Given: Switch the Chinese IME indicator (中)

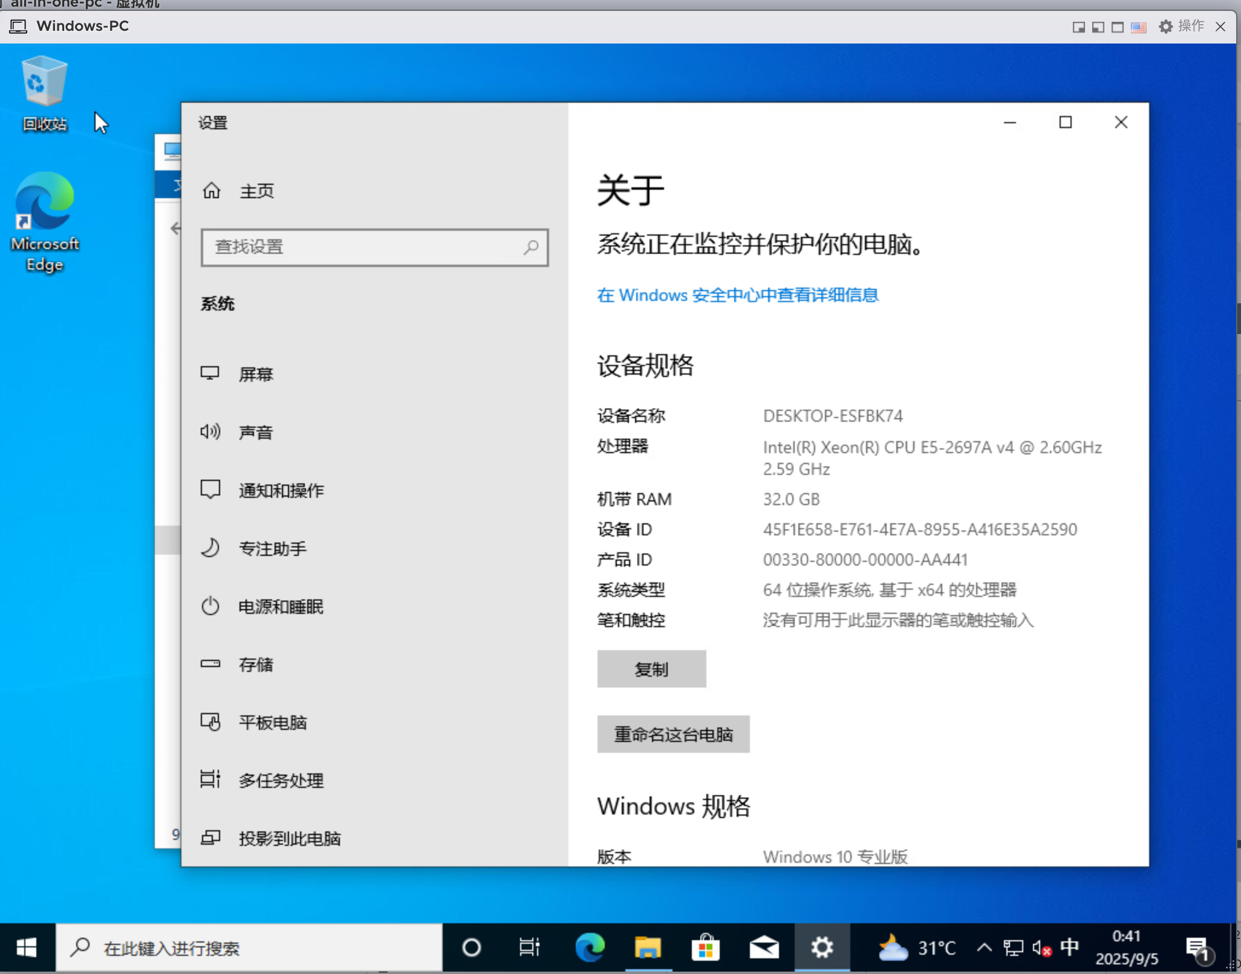Looking at the screenshot, I should pos(1069,947).
